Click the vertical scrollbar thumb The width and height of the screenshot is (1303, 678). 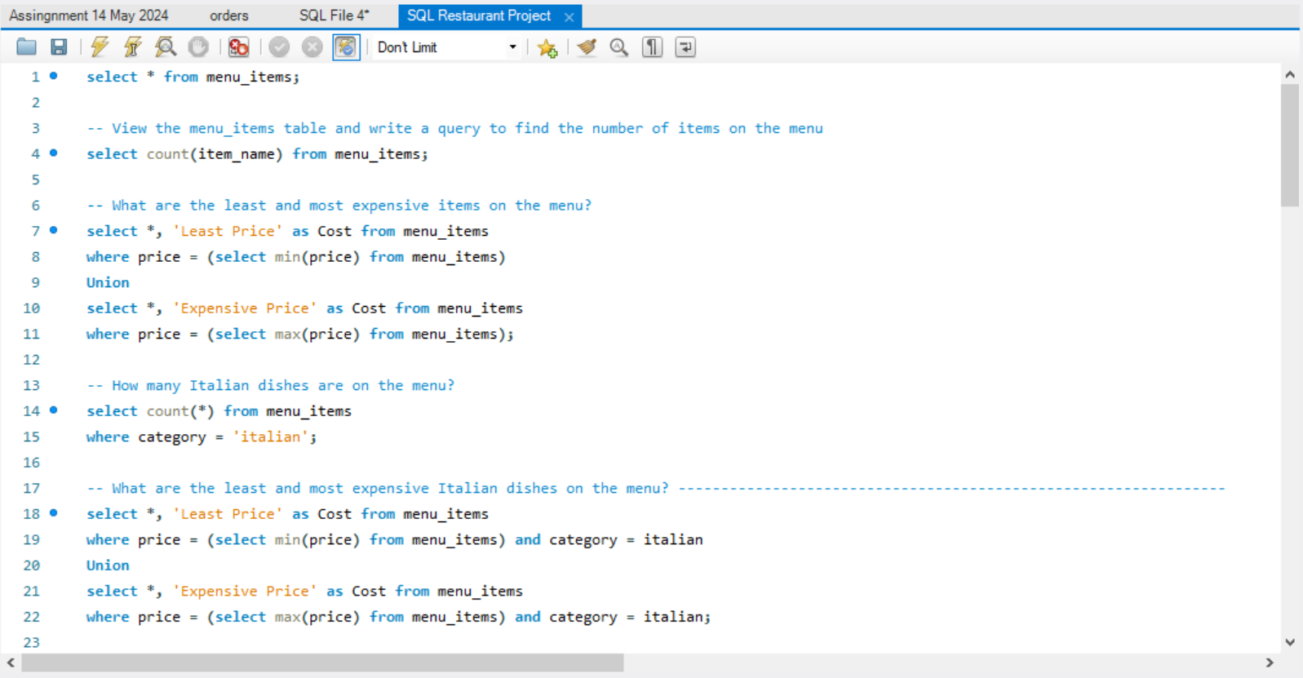[x=1290, y=145]
